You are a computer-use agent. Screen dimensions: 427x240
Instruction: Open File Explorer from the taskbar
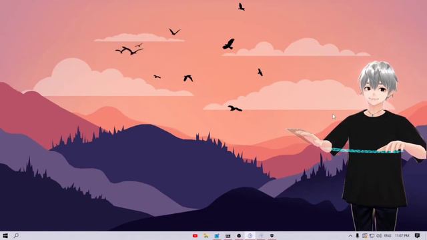(206, 235)
